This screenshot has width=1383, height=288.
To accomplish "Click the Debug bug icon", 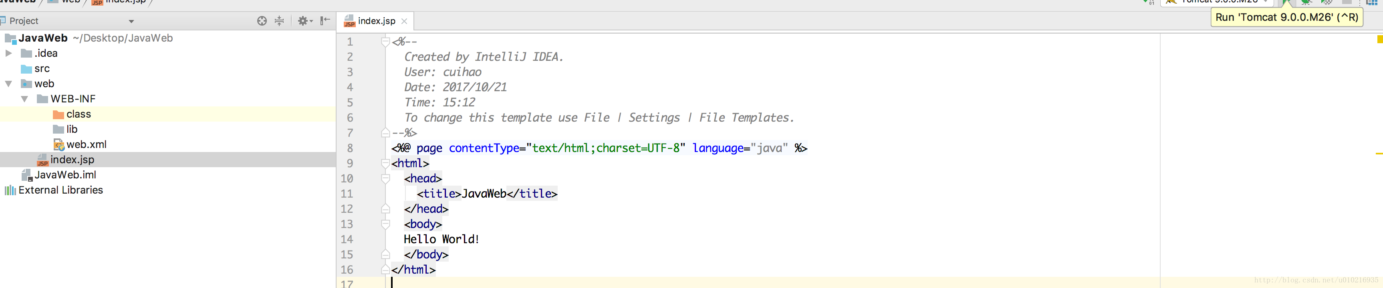I will (x=1307, y=2).
